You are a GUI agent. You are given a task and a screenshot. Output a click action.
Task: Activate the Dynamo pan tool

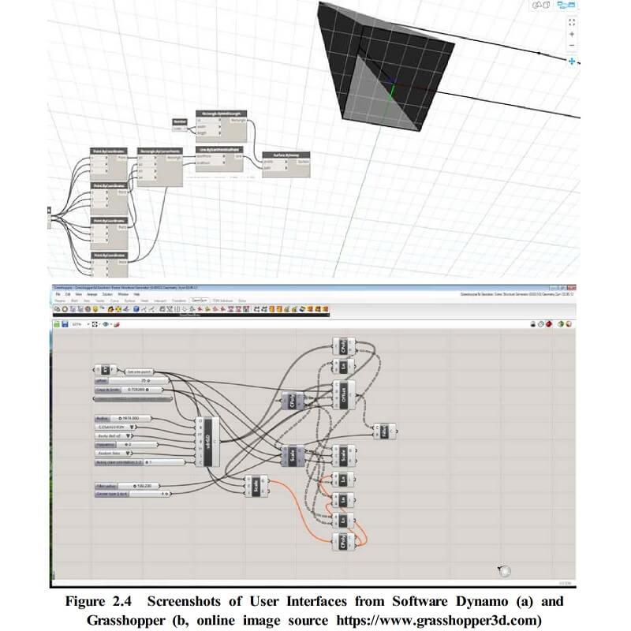(x=572, y=61)
